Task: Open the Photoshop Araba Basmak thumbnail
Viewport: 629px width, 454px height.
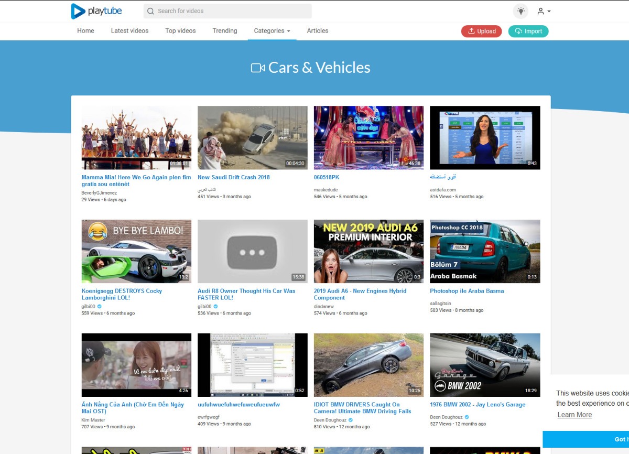Action: click(x=485, y=252)
